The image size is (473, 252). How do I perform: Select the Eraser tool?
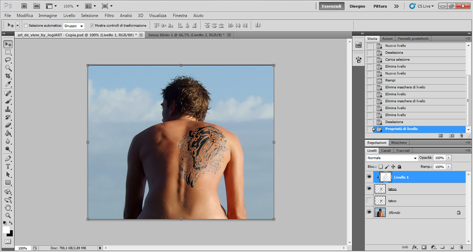(8, 125)
